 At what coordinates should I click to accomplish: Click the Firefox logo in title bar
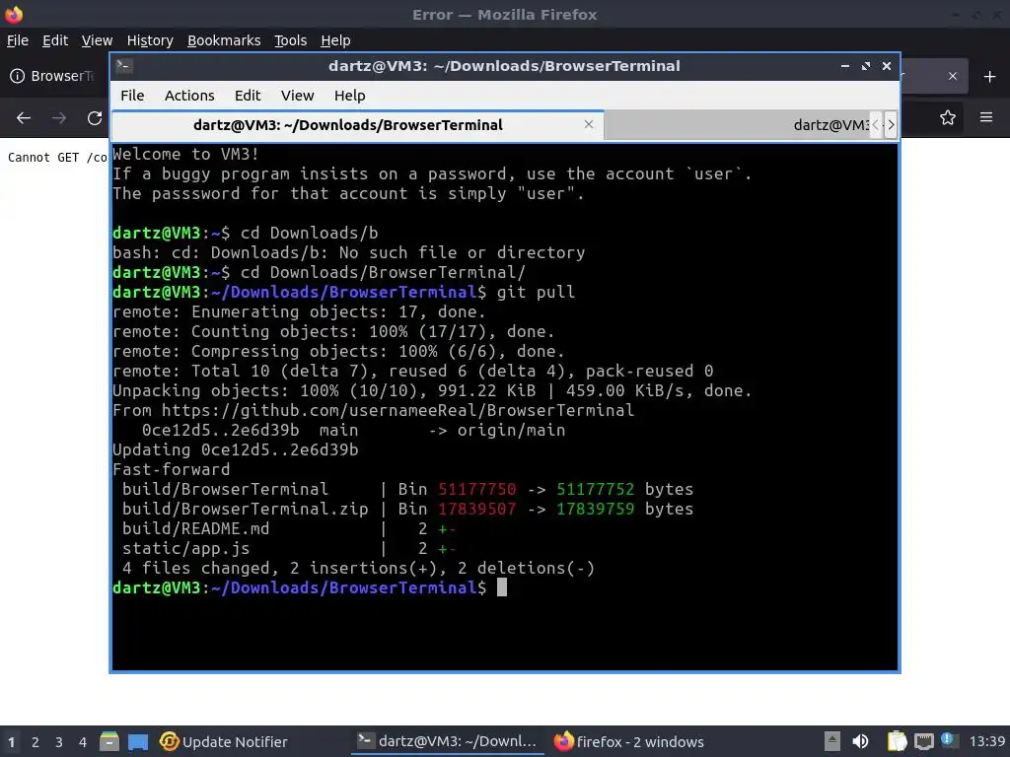click(x=14, y=14)
